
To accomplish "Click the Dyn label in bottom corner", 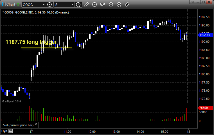I will 4,131.
